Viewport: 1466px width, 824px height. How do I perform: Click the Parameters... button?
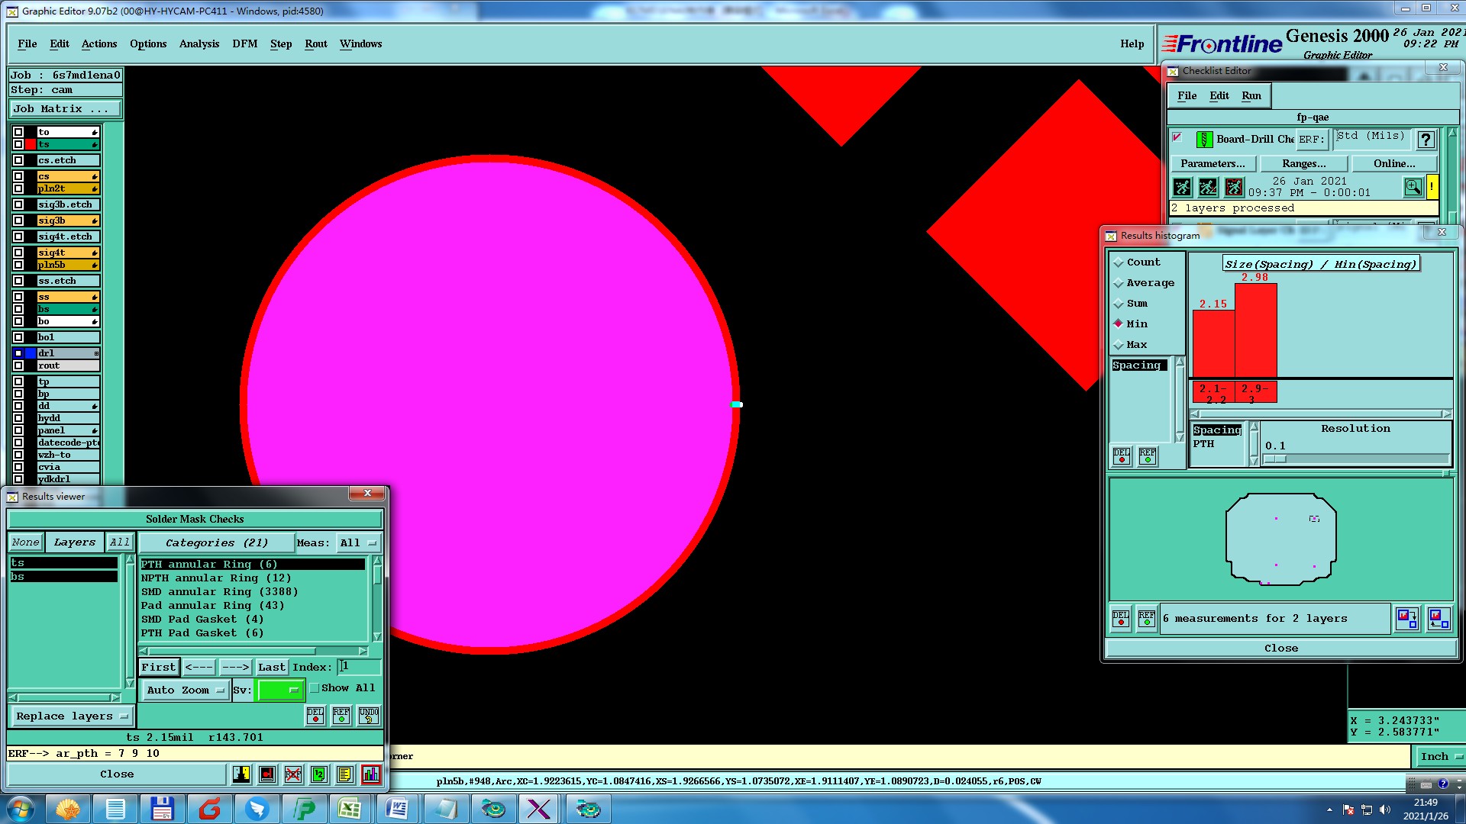point(1213,163)
